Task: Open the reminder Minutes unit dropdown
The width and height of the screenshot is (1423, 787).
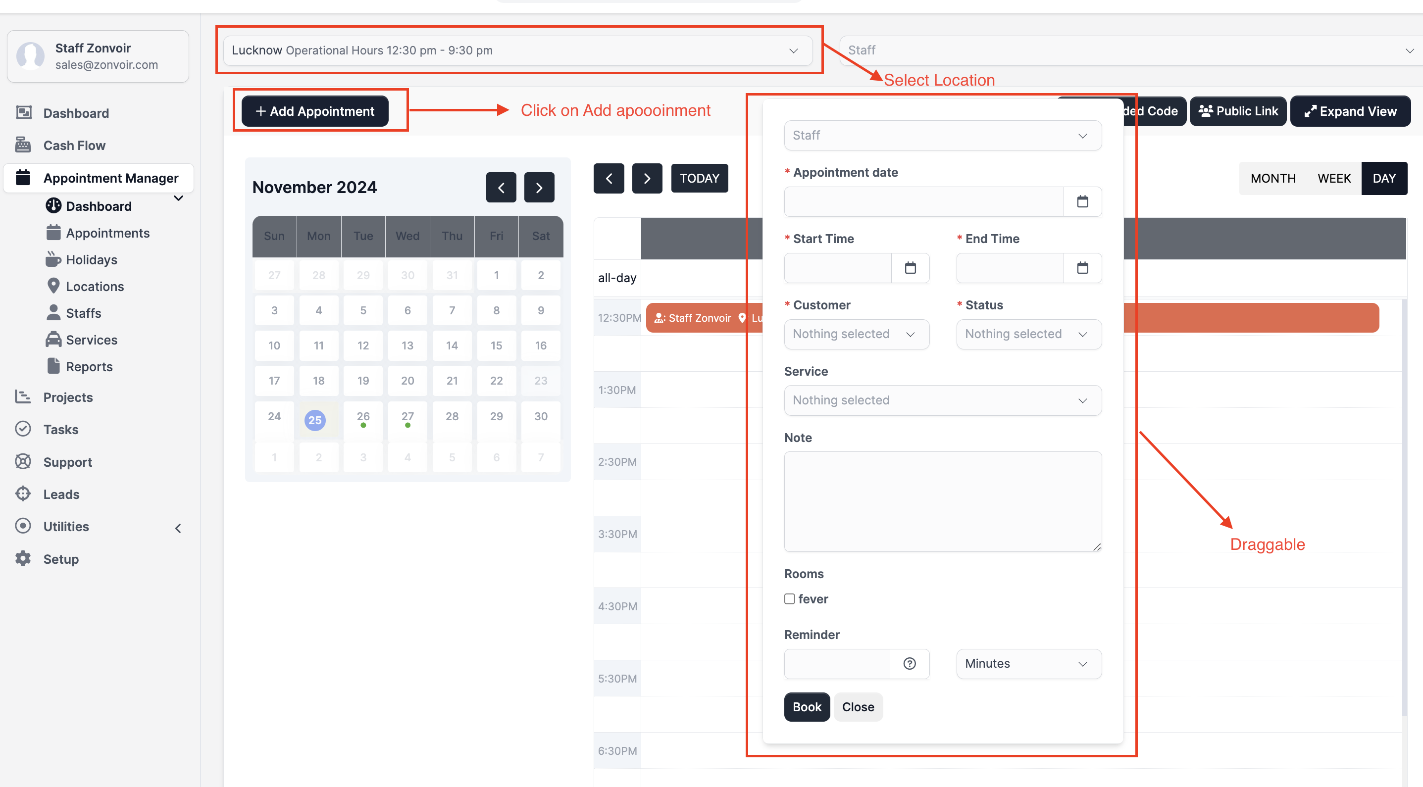Action: tap(1028, 663)
